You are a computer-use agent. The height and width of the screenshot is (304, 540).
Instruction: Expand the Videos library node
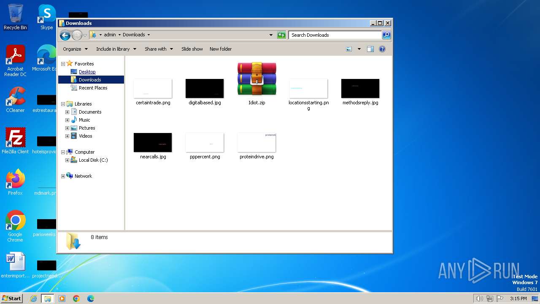pyautogui.click(x=67, y=136)
